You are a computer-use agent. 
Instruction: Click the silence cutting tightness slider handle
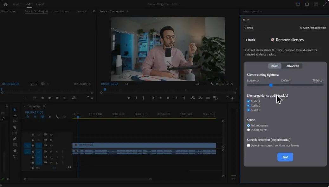[271, 85]
